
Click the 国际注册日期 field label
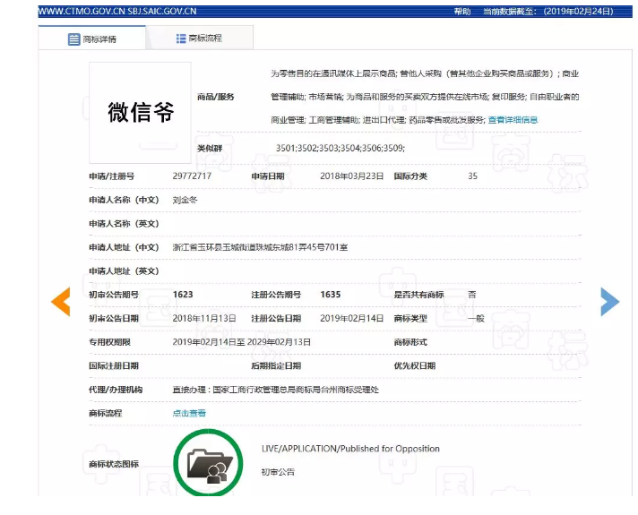click(114, 365)
